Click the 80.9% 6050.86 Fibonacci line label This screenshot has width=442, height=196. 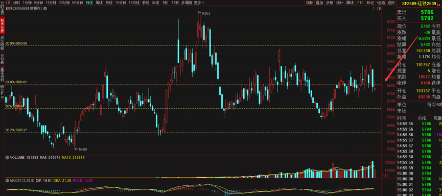pos(16,43)
